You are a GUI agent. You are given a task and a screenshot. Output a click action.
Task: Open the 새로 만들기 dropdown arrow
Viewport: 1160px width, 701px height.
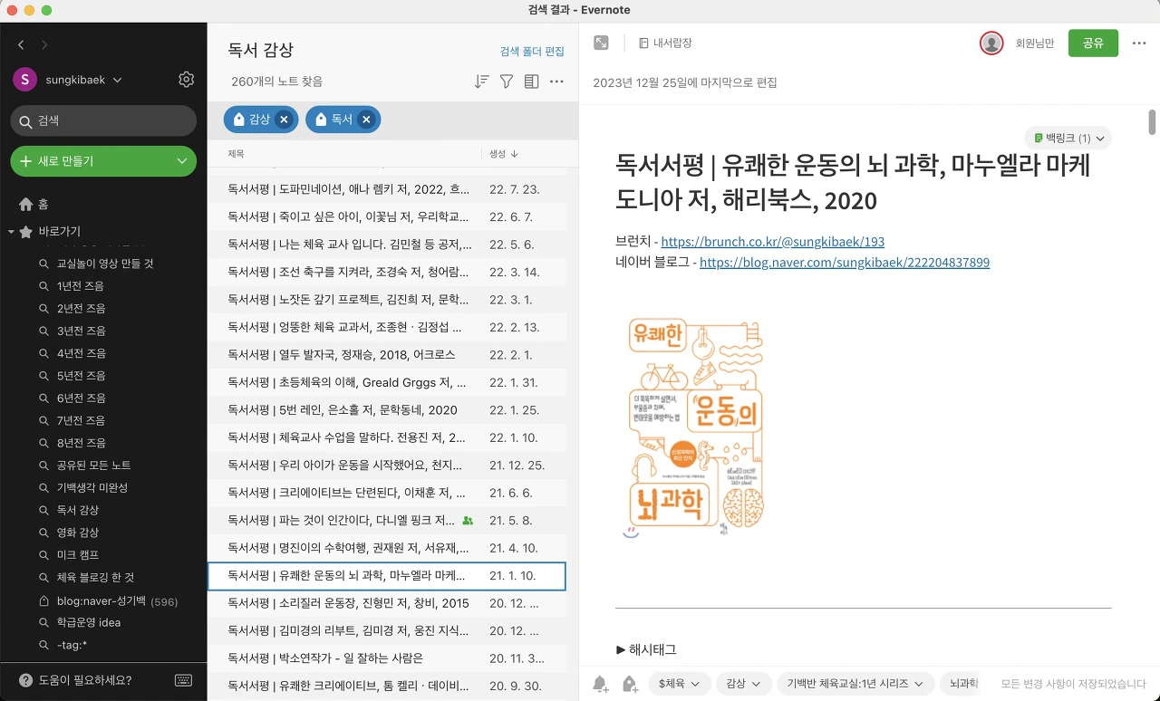183,161
